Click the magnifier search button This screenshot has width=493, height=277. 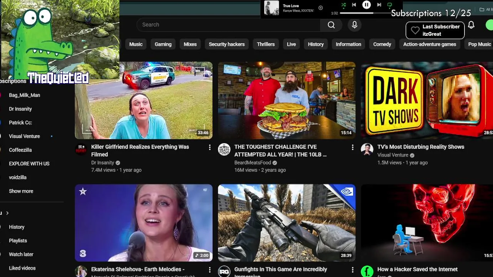(331, 25)
